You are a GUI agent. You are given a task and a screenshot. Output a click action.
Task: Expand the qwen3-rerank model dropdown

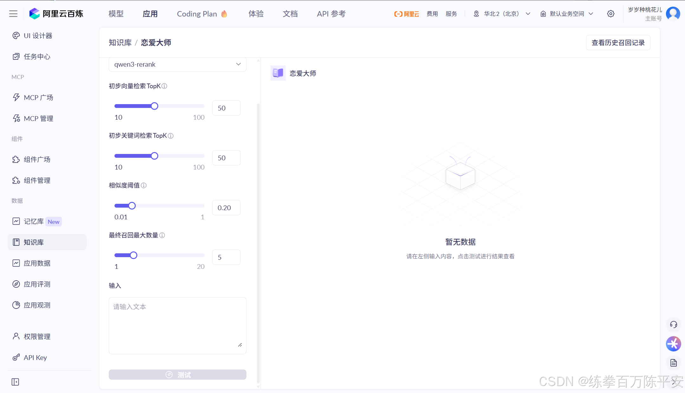(177, 64)
